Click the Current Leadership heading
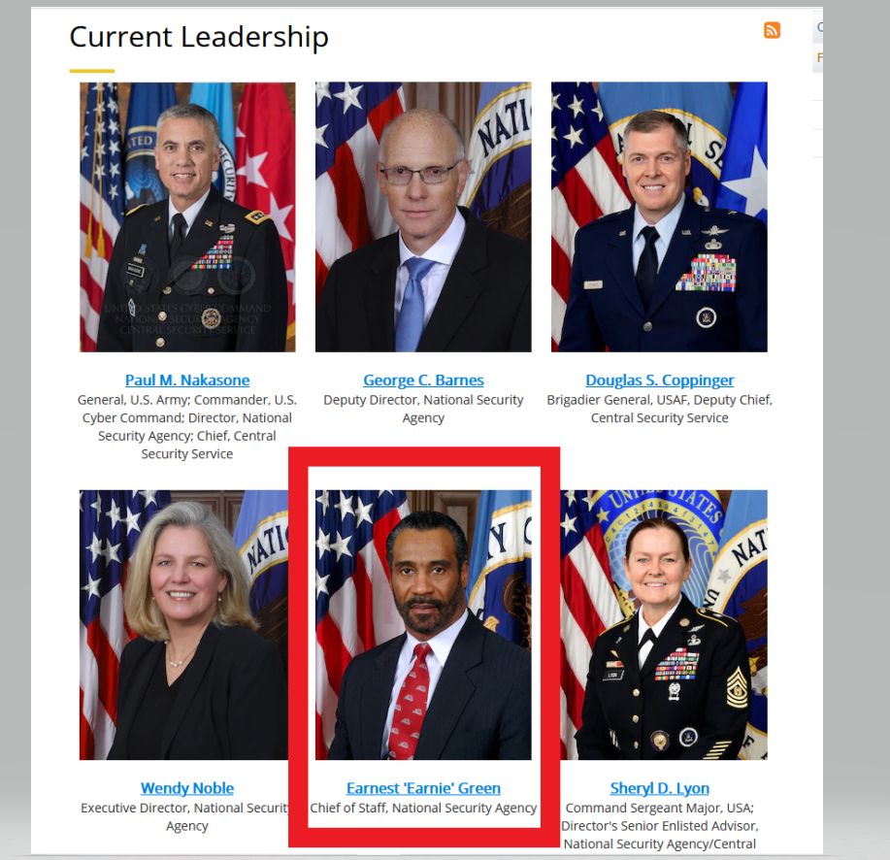890x860 pixels. pos(199,38)
